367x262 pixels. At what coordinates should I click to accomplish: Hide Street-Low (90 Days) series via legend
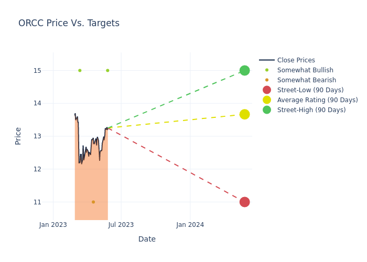[x=310, y=90]
